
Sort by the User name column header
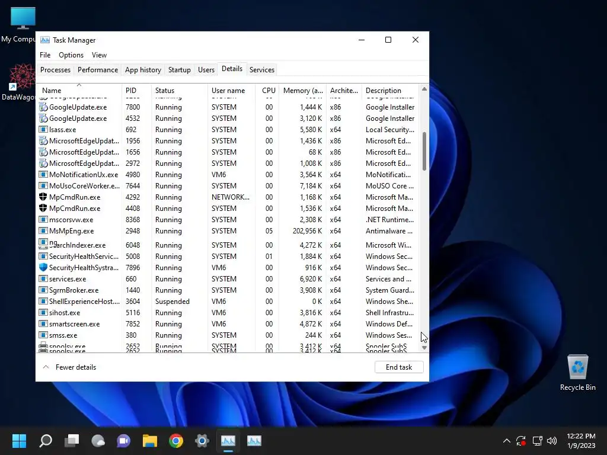click(232, 90)
